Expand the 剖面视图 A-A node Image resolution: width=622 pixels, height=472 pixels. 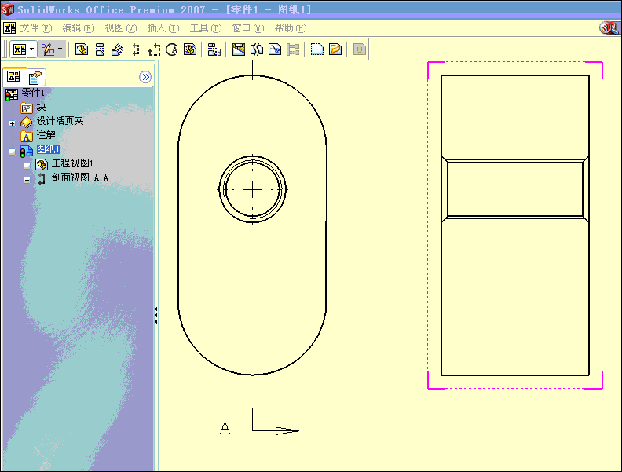pos(27,180)
